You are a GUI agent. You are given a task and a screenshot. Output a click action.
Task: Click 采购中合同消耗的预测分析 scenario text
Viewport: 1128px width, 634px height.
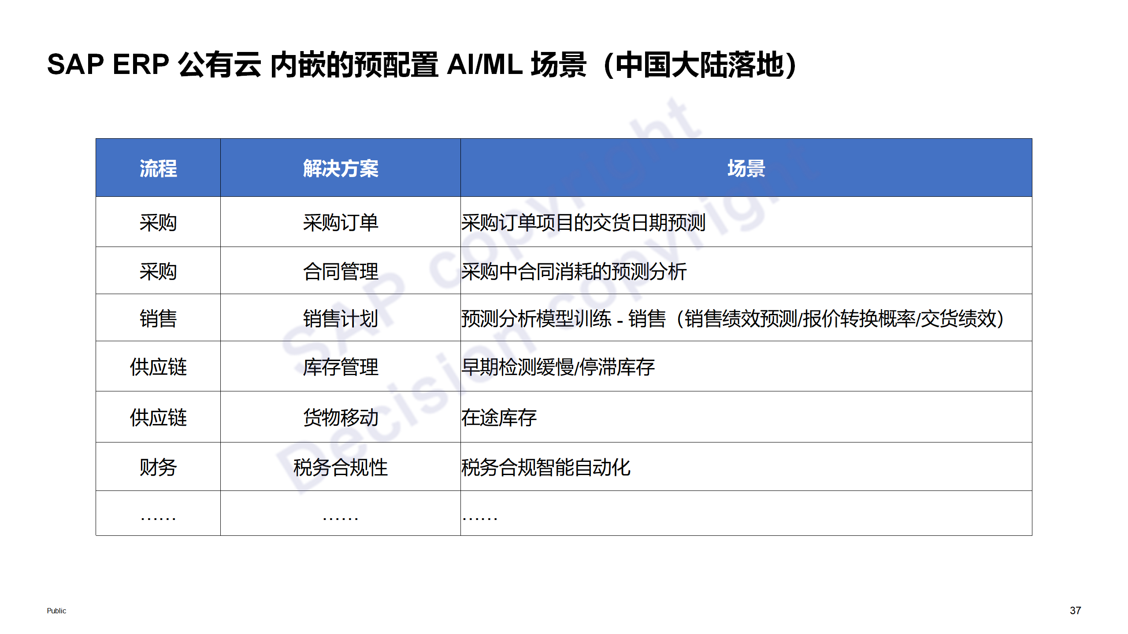point(574,271)
